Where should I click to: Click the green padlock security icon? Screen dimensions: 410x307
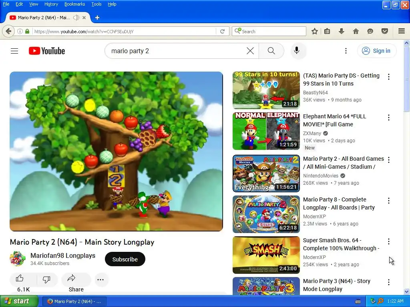[x=27, y=31]
